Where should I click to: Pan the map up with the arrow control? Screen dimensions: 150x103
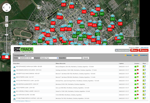pyautogui.click(x=6, y=5)
